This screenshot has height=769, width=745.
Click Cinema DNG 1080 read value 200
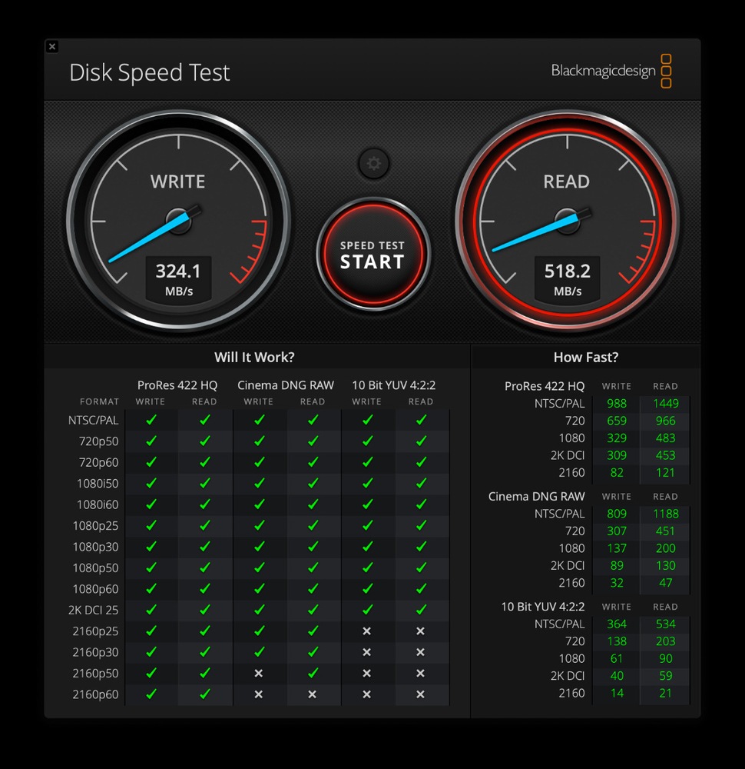(x=666, y=548)
